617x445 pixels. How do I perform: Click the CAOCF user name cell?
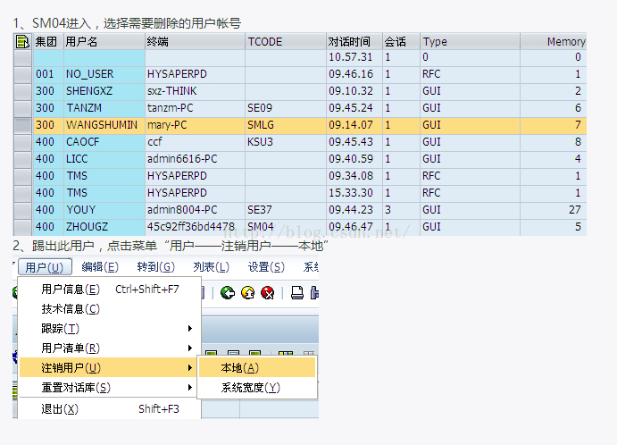click(x=104, y=142)
